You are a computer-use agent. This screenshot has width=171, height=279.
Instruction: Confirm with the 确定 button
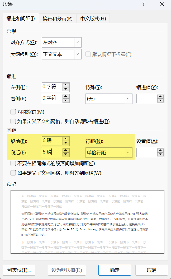click(115, 270)
